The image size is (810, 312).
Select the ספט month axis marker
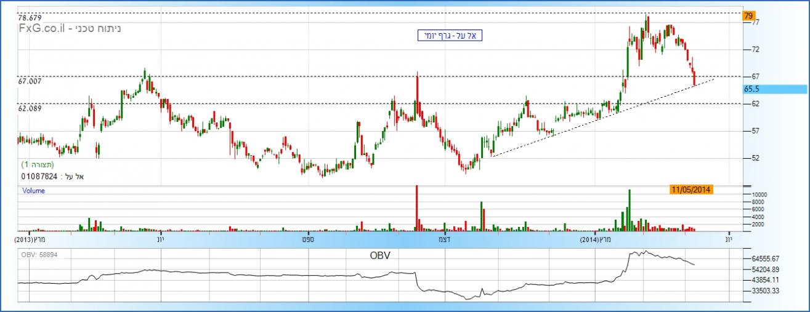point(307,238)
